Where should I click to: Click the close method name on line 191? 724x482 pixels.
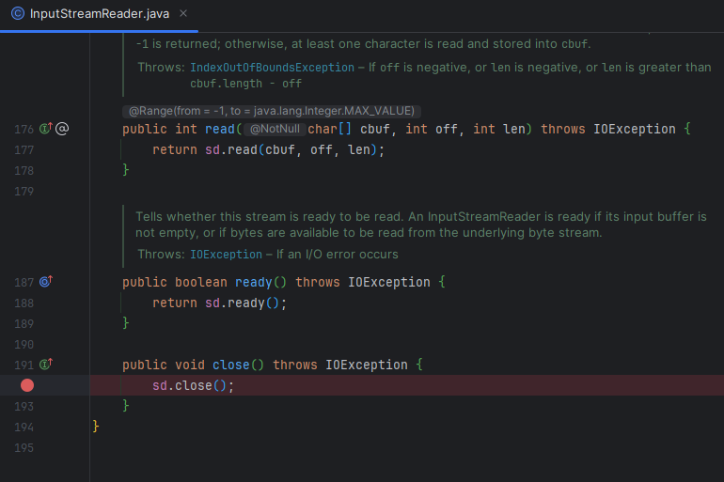pyautogui.click(x=230, y=365)
